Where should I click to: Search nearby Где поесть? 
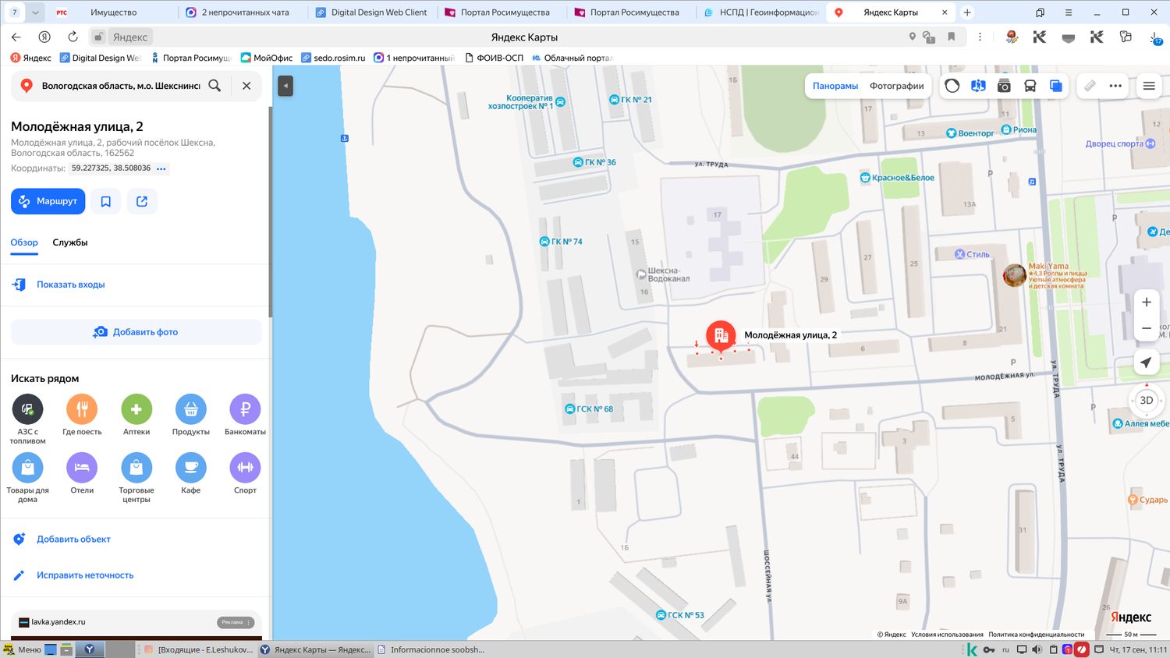tap(82, 415)
